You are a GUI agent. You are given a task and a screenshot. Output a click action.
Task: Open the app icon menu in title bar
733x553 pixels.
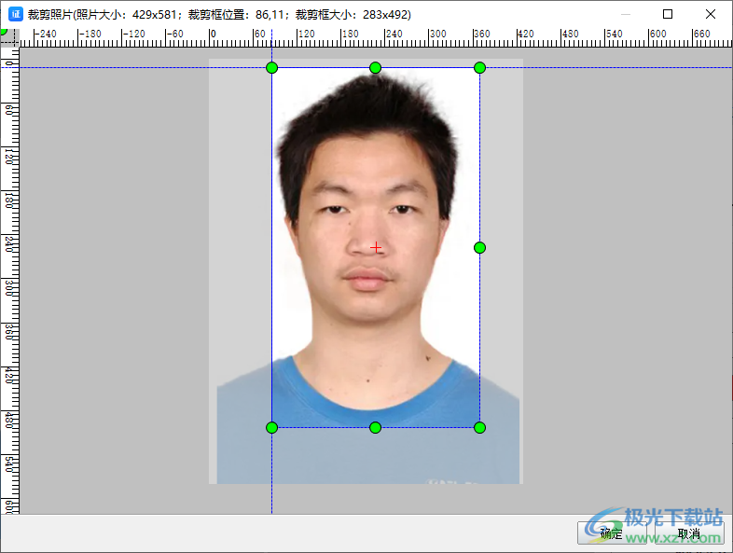[x=15, y=14]
